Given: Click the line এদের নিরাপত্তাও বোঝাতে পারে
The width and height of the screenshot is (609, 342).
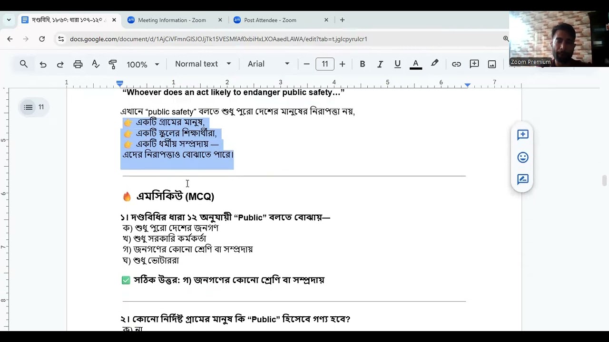Looking at the screenshot, I should point(178,155).
